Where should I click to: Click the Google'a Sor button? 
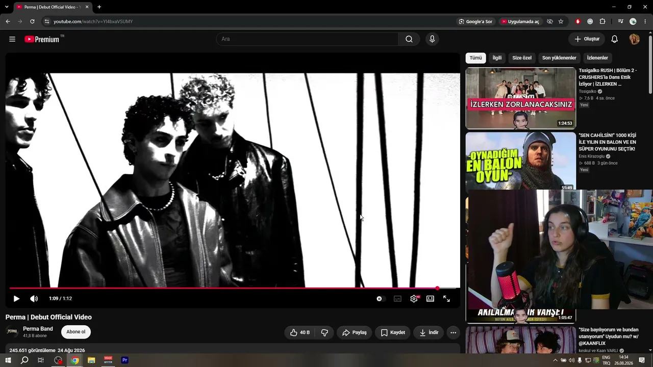click(x=475, y=21)
